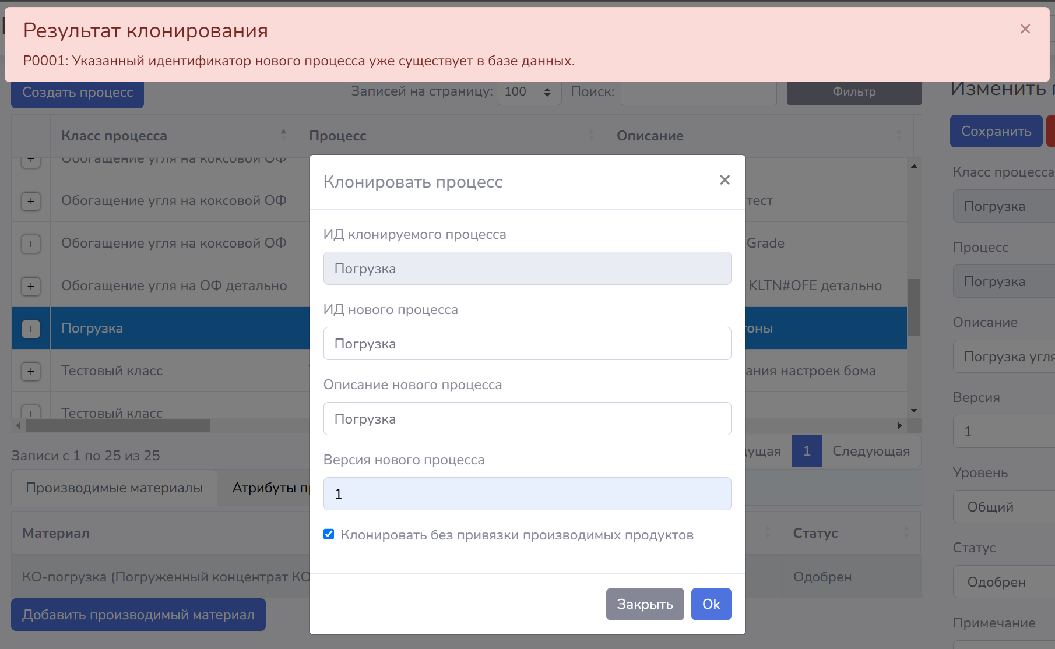Click the horizontal scrollbar left arrow

click(x=18, y=426)
